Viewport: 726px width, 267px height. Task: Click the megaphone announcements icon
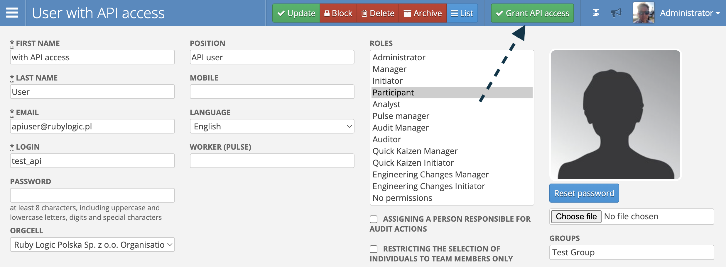pos(616,13)
